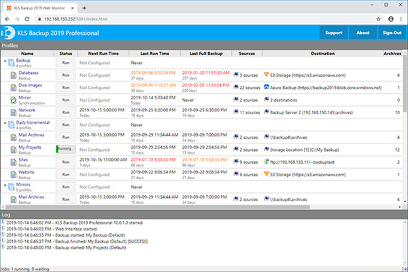Screen dimensions: 408x272
Task: Open the Support page
Action: [334, 33]
